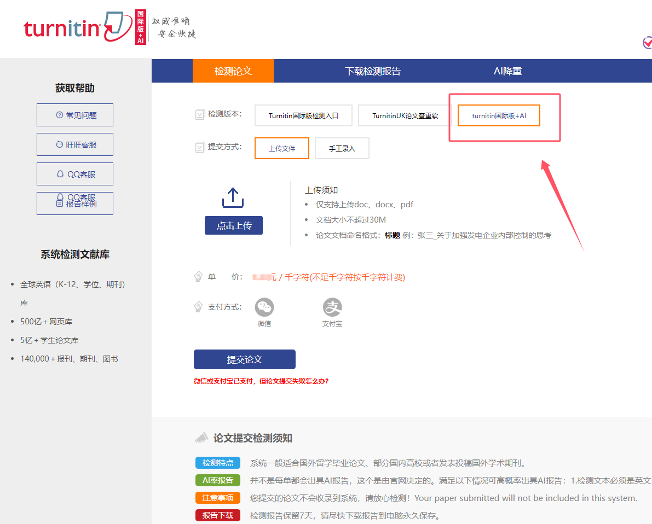Open 旺旺客服 support button

[x=75, y=144]
